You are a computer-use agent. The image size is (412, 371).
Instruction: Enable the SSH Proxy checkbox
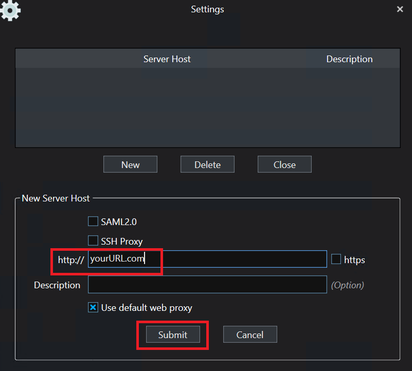(x=93, y=240)
